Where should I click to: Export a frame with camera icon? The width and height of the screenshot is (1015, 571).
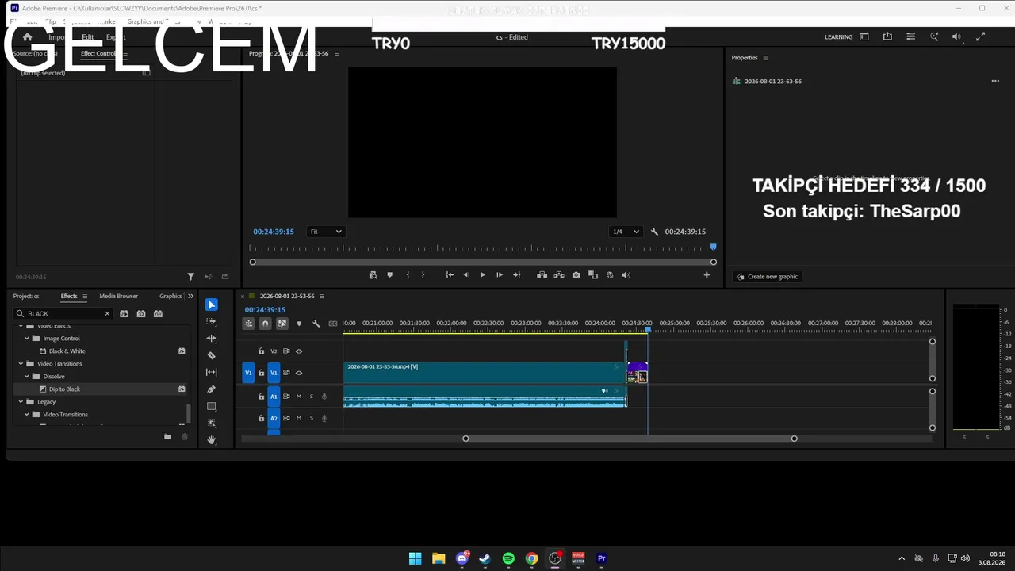pos(576,275)
